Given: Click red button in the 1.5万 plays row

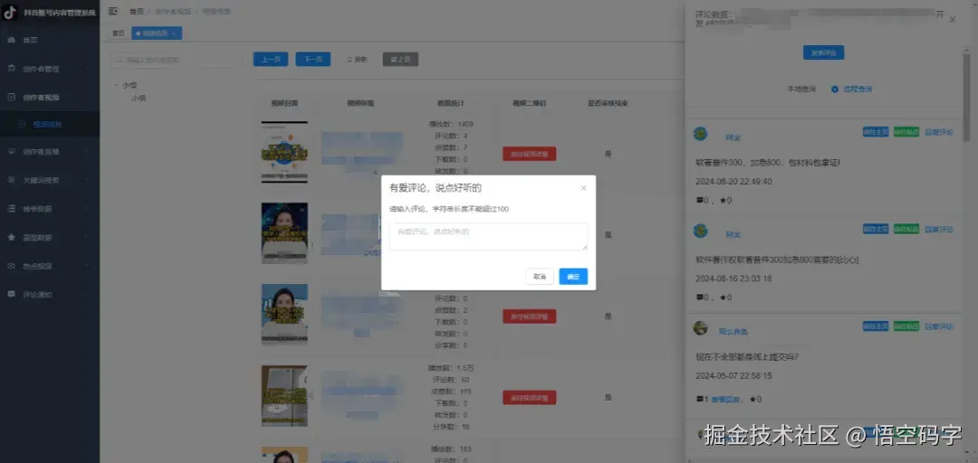Looking at the screenshot, I should [x=529, y=398].
